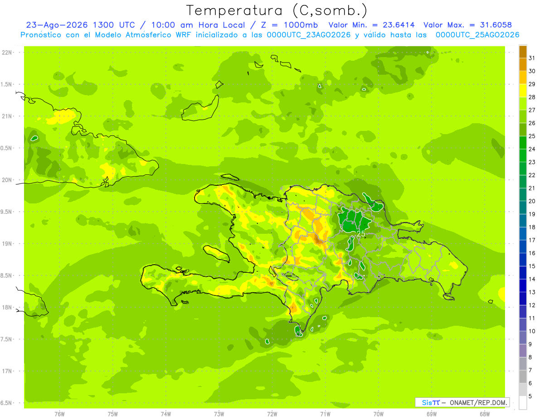Screen dimensions: 544x420
Task: Click the "68W" longitude axis label
Action: tap(485, 414)
